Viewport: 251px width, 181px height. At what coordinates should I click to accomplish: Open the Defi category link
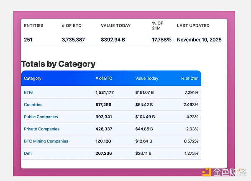coord(28,153)
